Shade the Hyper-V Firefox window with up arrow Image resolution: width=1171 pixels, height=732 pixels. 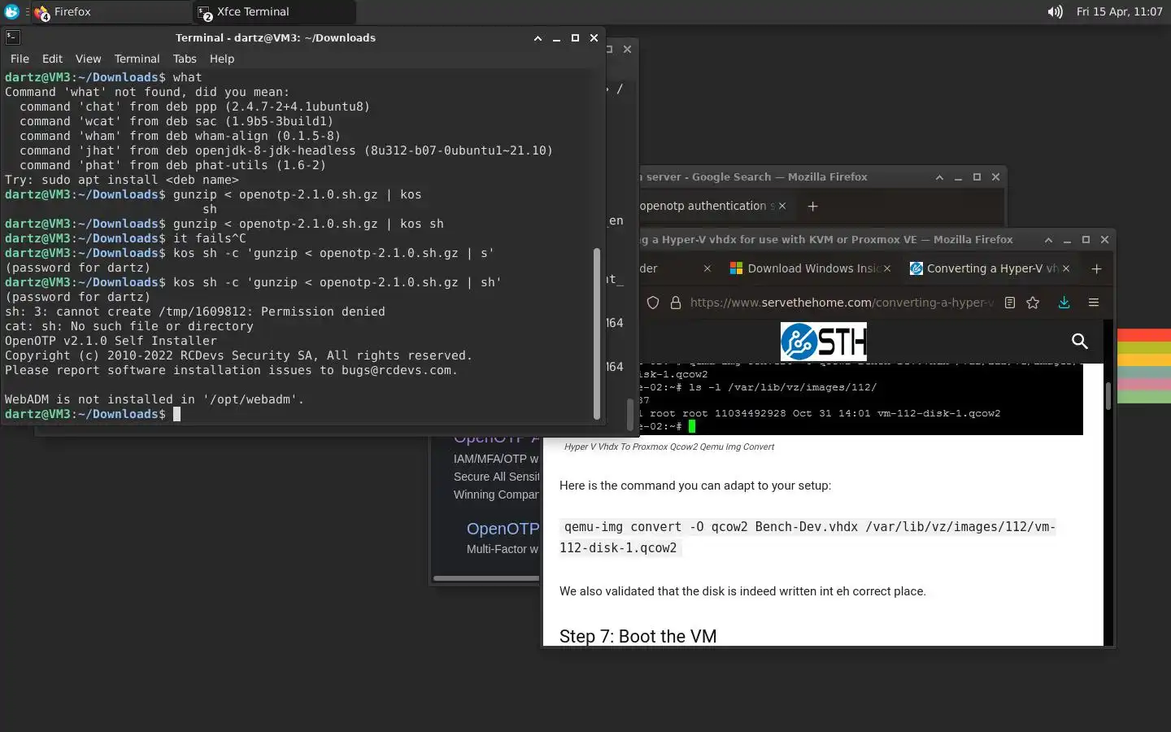click(1048, 240)
